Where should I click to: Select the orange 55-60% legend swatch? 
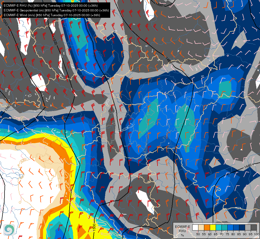(207, 227)
